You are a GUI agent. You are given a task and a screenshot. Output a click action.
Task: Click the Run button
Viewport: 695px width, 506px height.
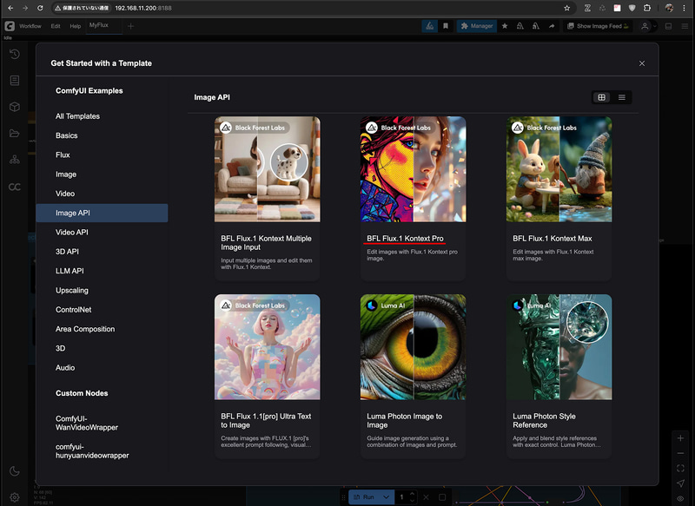click(364, 497)
